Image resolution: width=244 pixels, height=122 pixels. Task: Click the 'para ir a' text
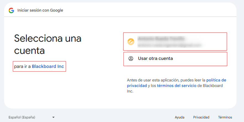tap(22, 67)
